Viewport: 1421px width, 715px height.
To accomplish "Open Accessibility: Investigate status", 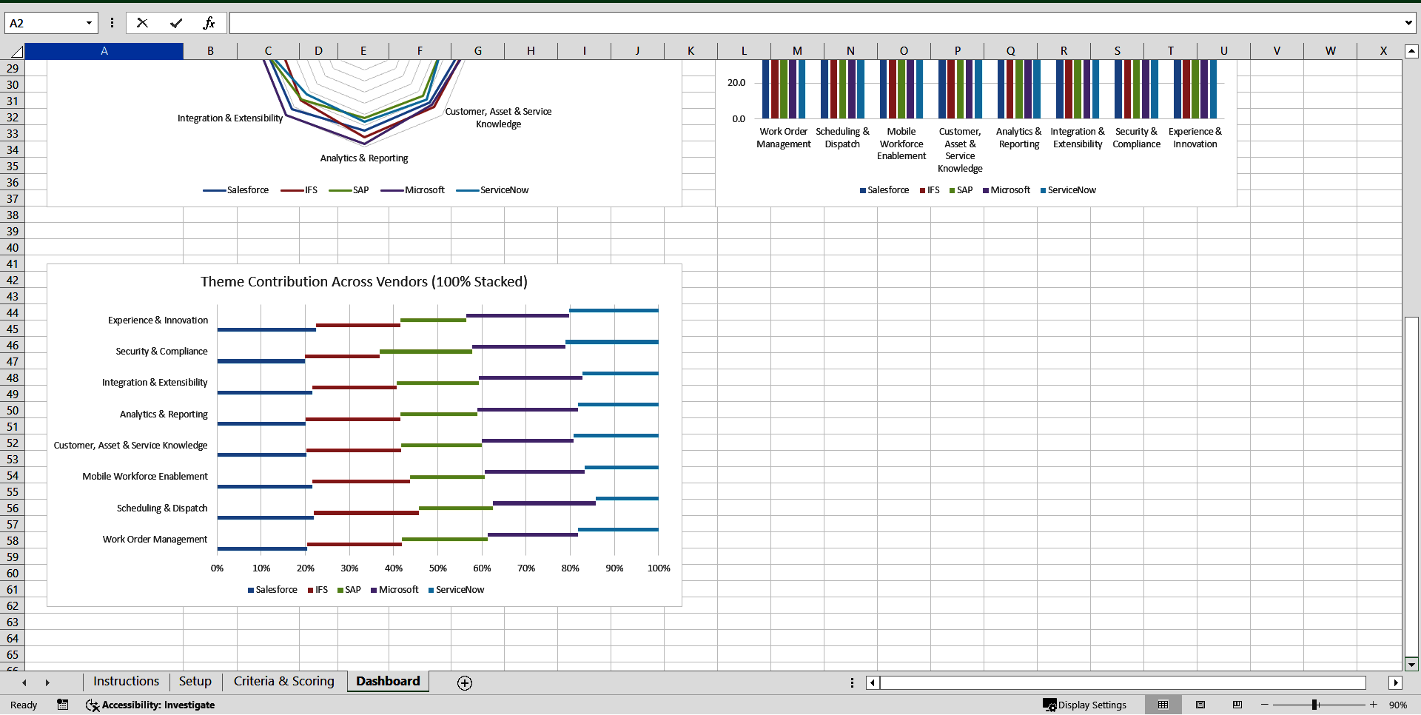I will [150, 705].
